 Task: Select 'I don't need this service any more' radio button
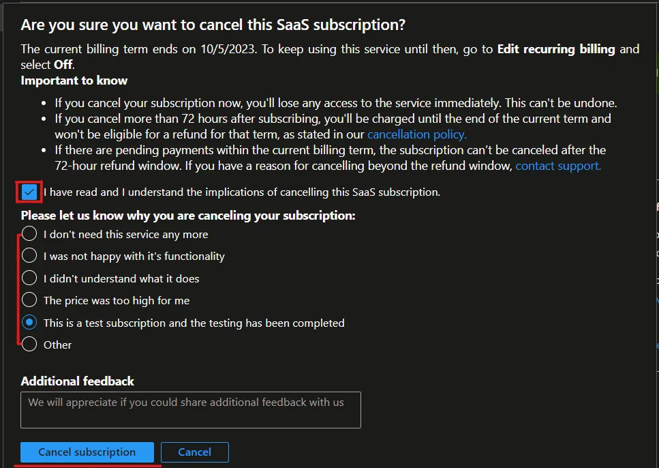pos(29,233)
